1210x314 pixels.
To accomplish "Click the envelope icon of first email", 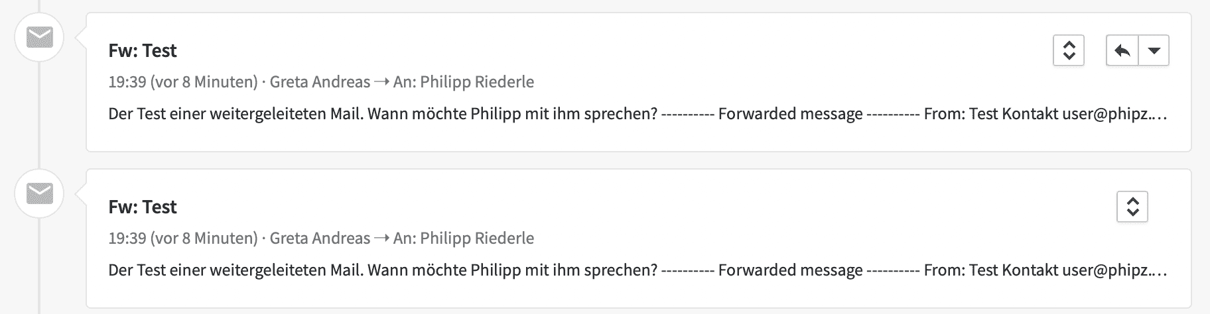I will tap(39, 38).
